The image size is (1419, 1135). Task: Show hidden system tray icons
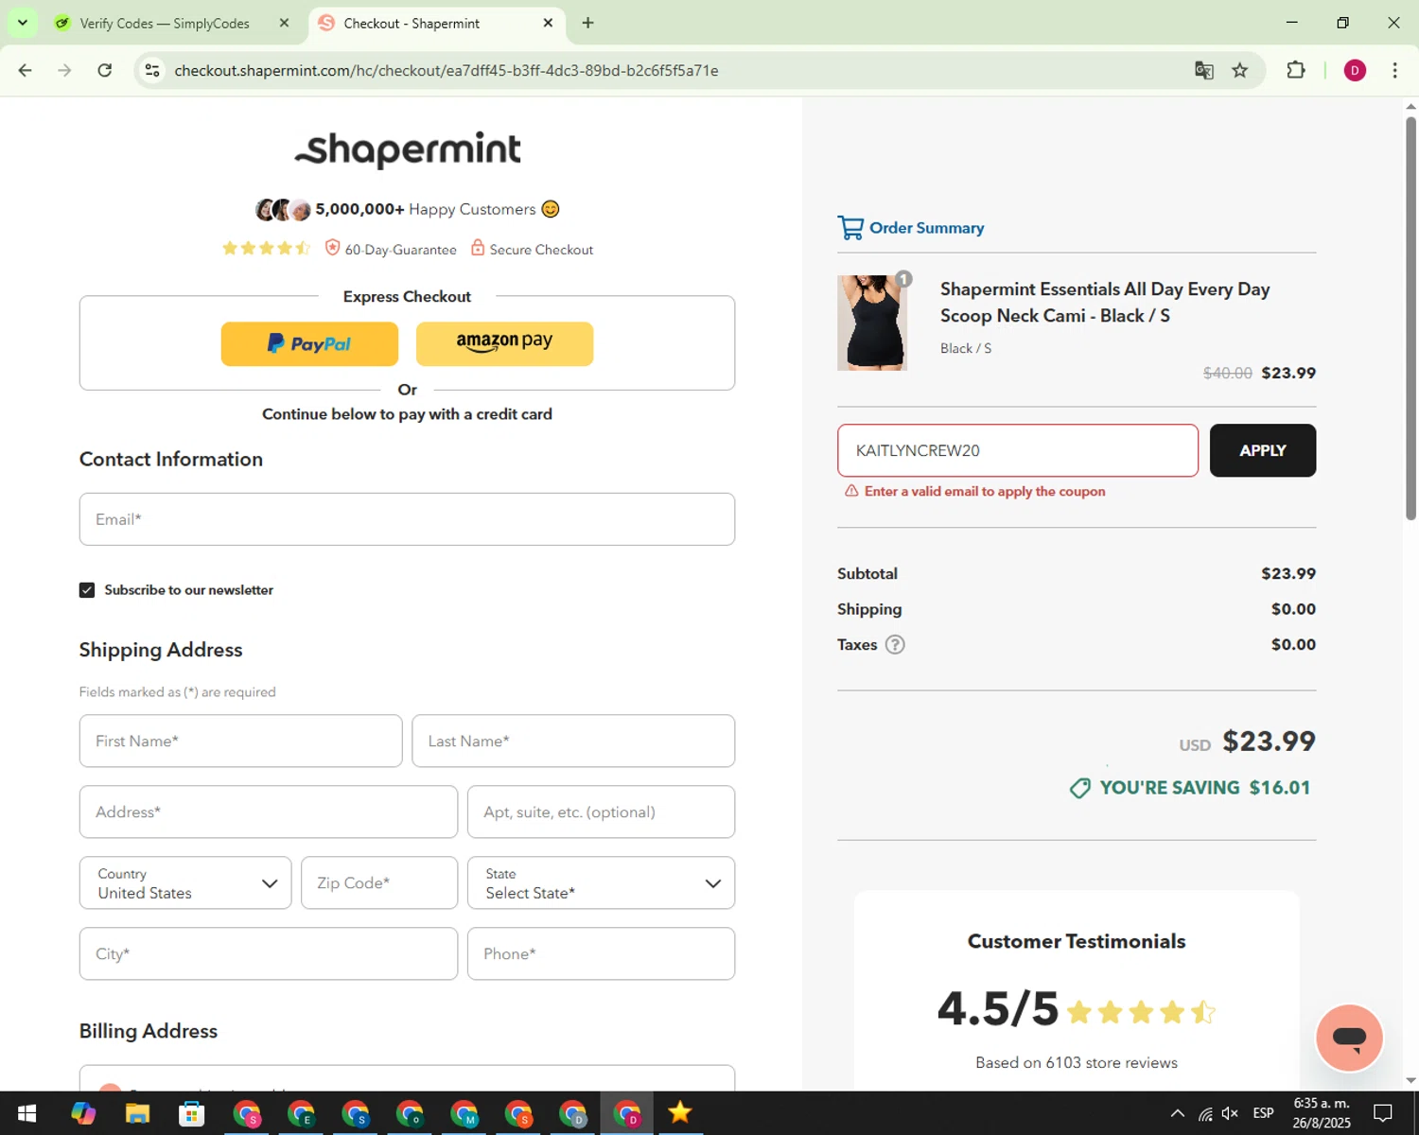coord(1178,1113)
